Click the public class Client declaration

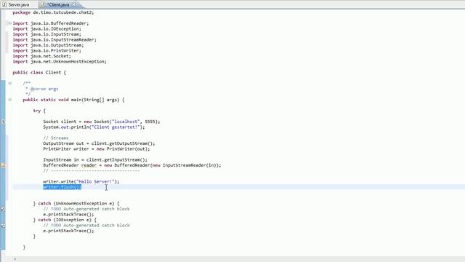coord(39,73)
